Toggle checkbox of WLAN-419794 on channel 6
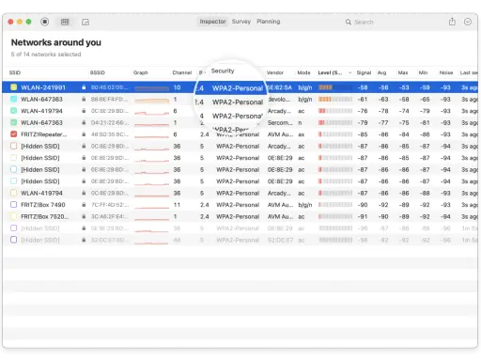The image size is (481, 361). point(13,111)
